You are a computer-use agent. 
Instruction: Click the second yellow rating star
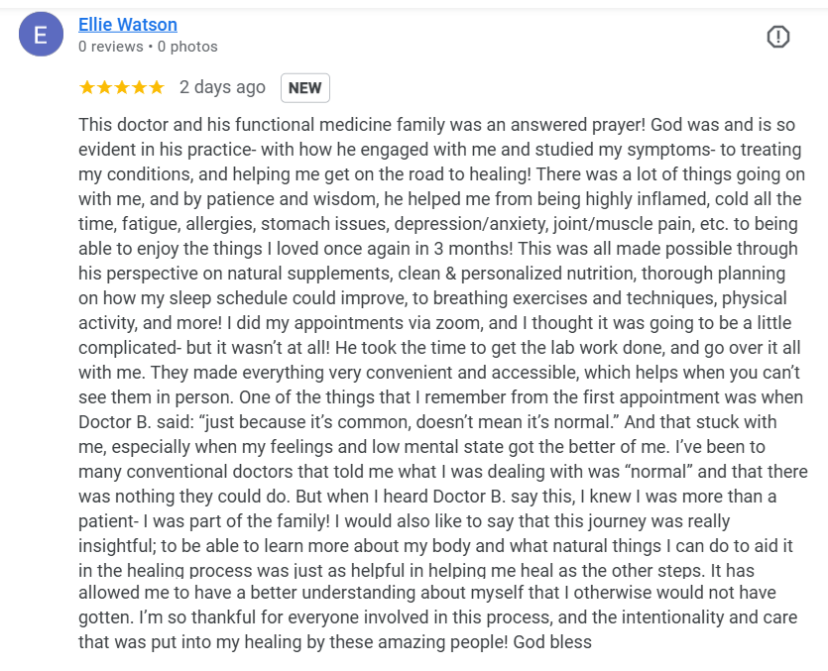104,87
